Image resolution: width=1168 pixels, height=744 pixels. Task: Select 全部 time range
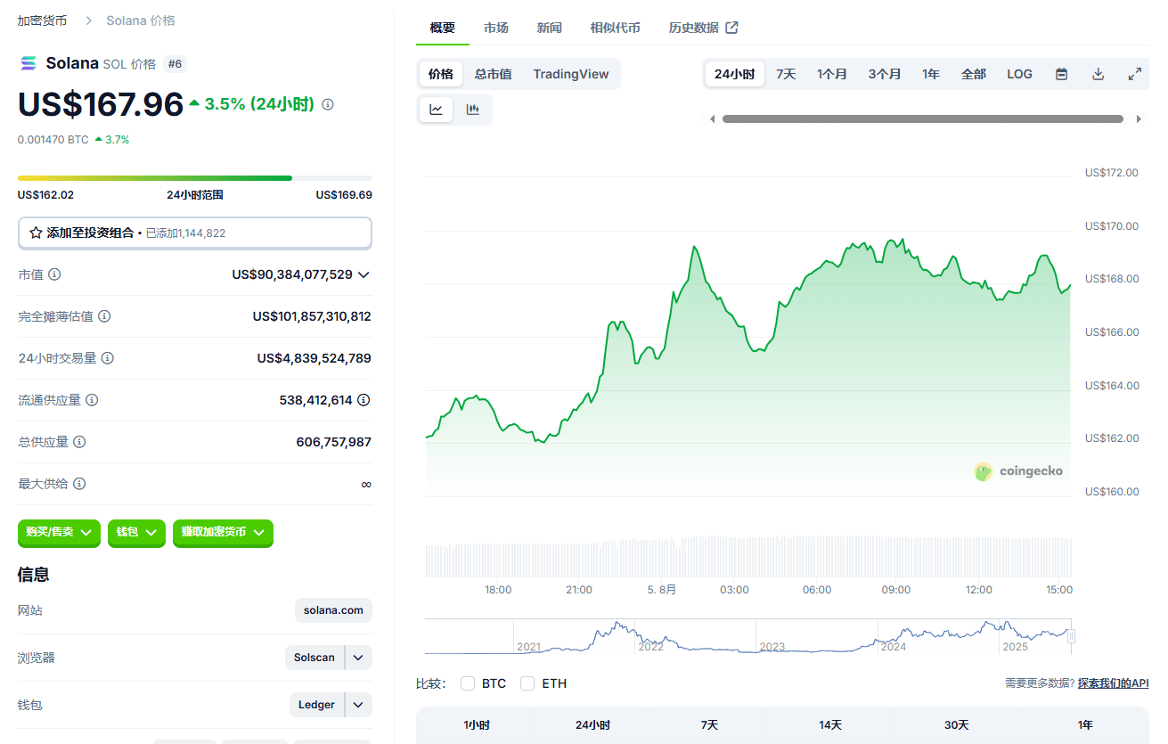[x=974, y=74]
